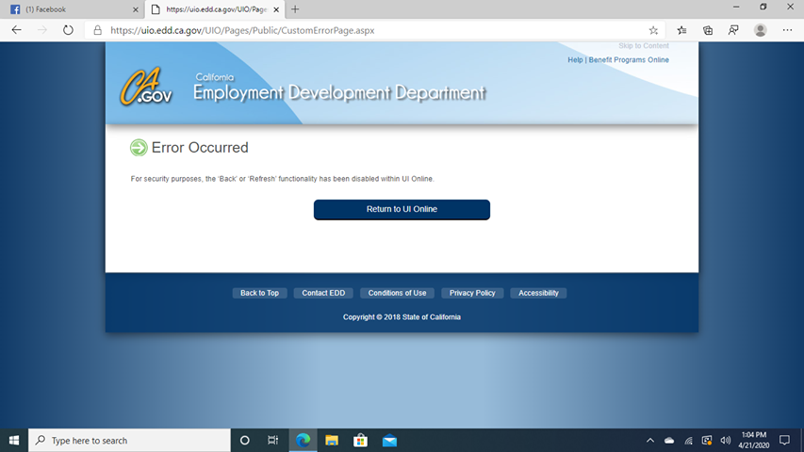Open the Help link in the header
804x452 pixels.
(x=575, y=60)
